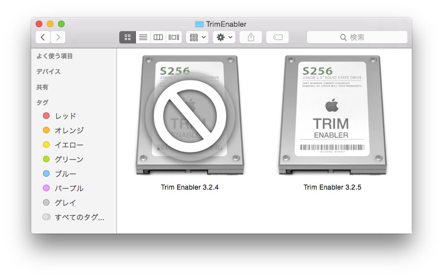Select the yellow tag dot イエロー
Image resolution: width=443 pixels, height=278 pixels.
click(x=46, y=145)
